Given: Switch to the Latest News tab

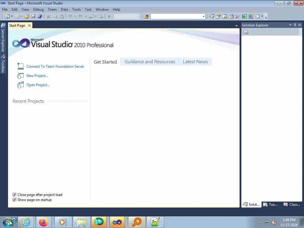Looking at the screenshot, I should (195, 62).
